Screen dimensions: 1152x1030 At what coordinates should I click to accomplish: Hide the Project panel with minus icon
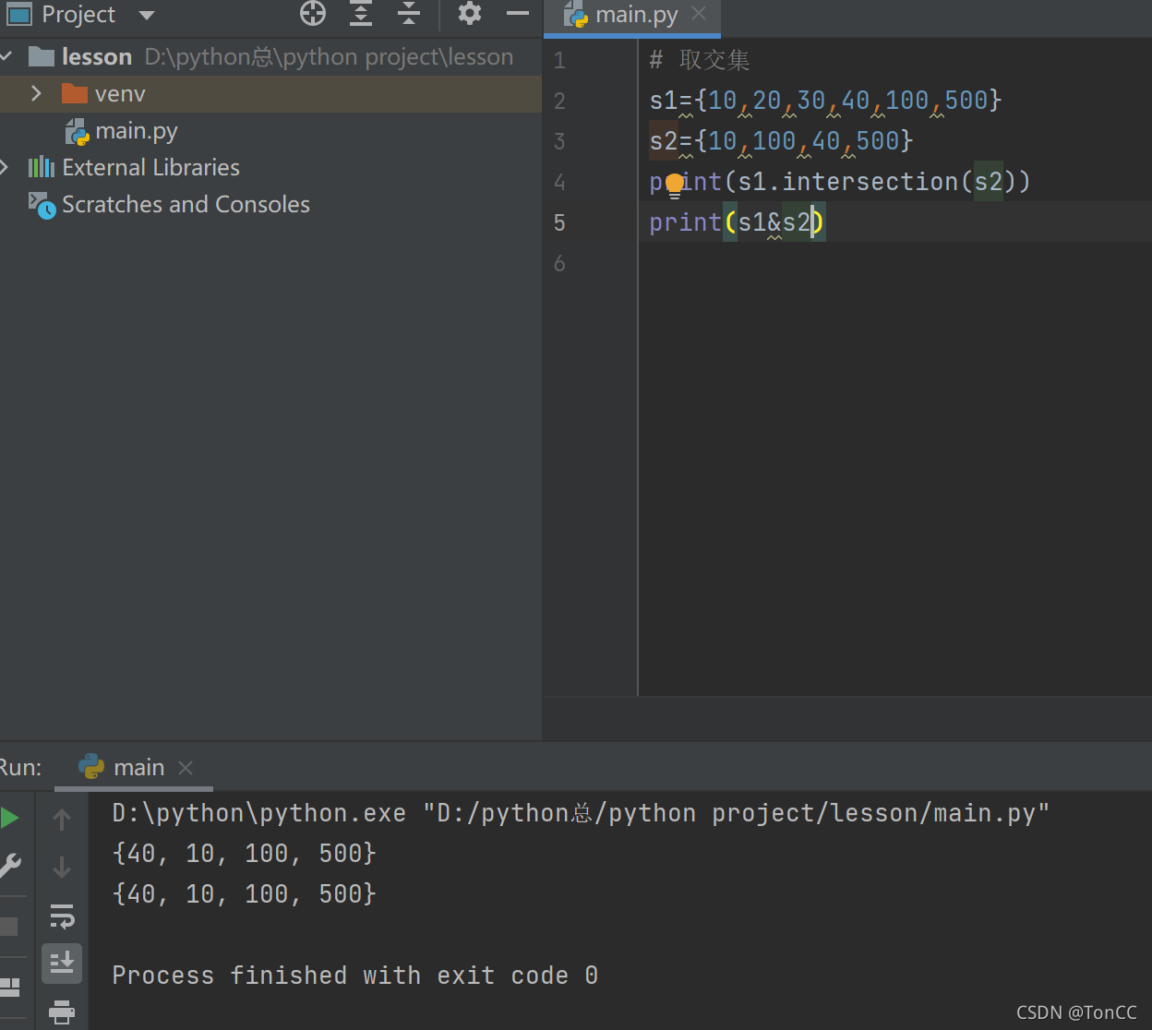point(518,14)
